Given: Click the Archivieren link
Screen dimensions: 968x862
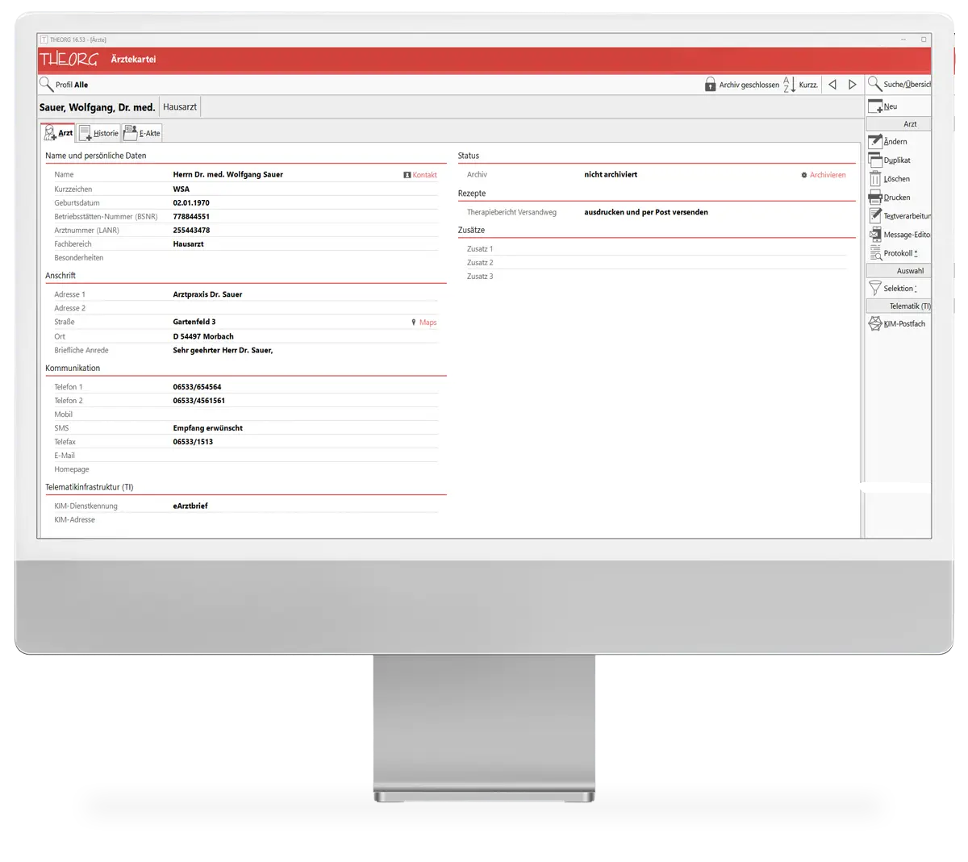Looking at the screenshot, I should tap(827, 175).
